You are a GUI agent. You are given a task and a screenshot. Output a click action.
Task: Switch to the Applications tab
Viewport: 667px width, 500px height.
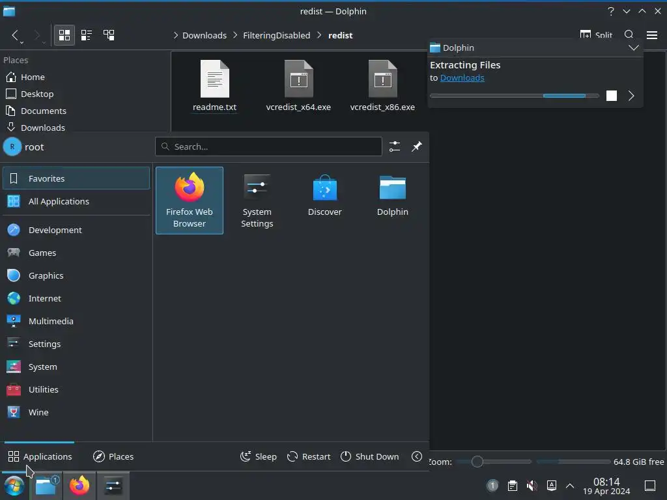[x=40, y=456]
